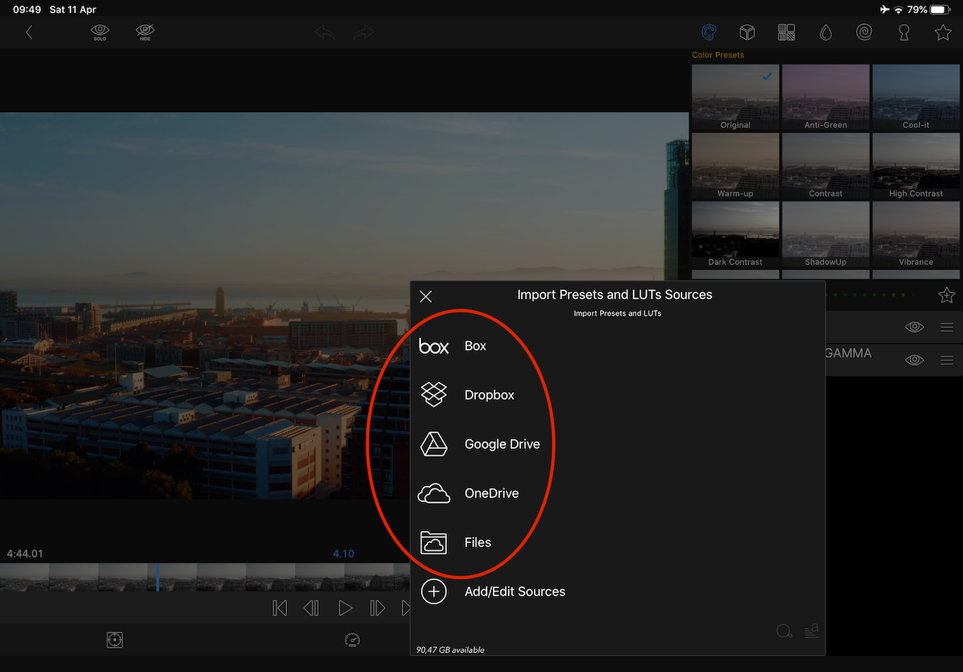Click the search magnifier in the import dialog
The width and height of the screenshot is (963, 672).
[x=783, y=631]
